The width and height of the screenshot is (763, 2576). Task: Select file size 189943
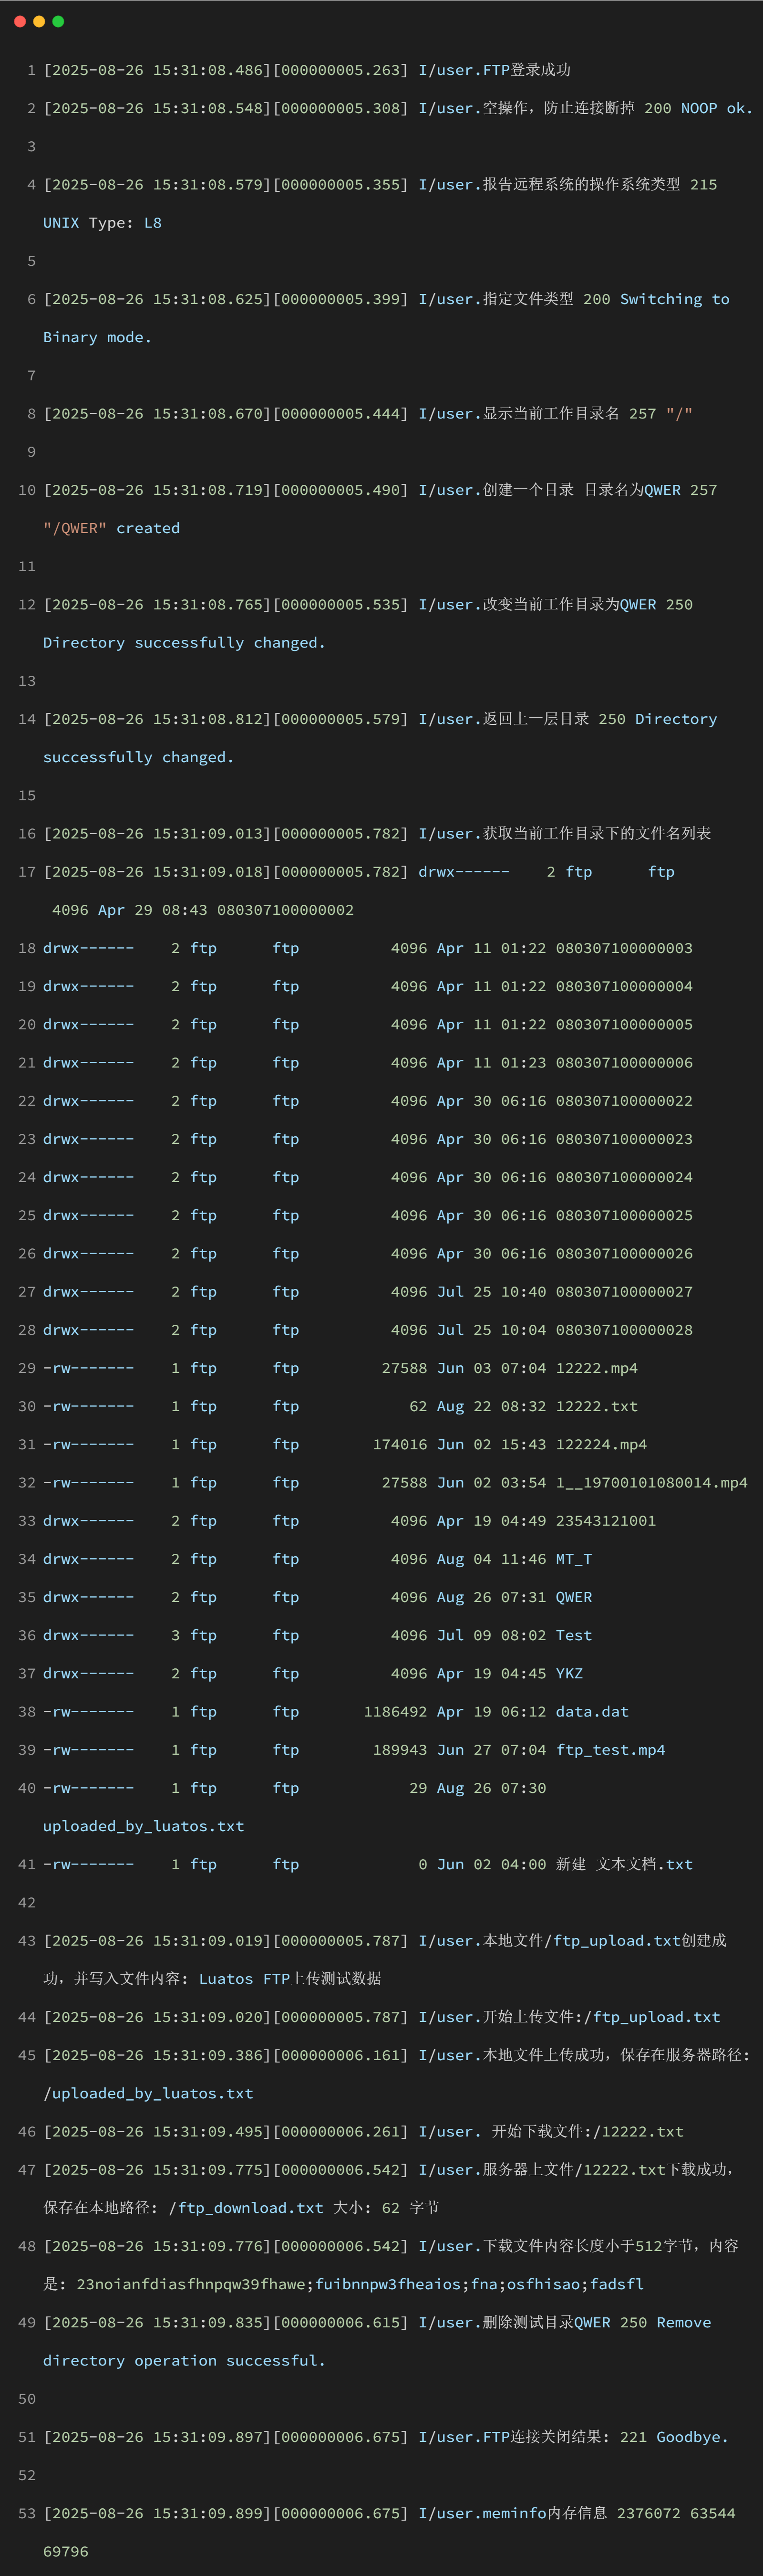tap(400, 1750)
